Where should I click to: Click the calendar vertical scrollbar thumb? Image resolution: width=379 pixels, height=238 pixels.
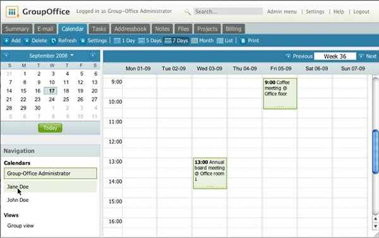point(375,152)
